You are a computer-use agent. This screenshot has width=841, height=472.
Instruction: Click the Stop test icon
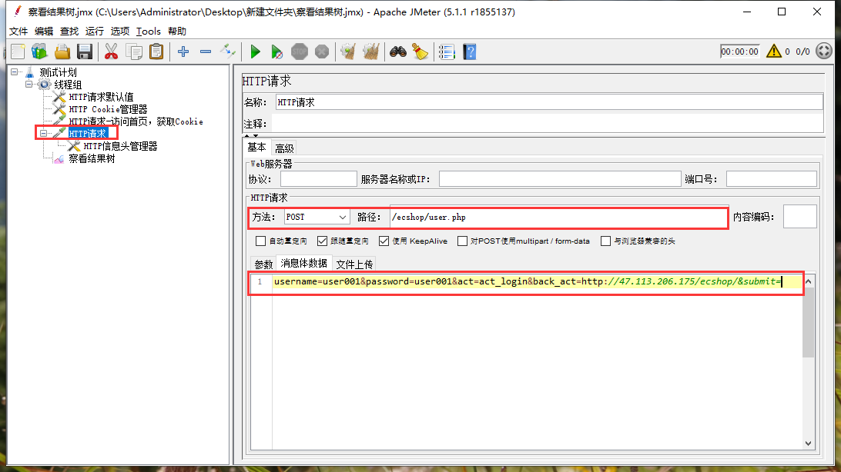coord(300,52)
